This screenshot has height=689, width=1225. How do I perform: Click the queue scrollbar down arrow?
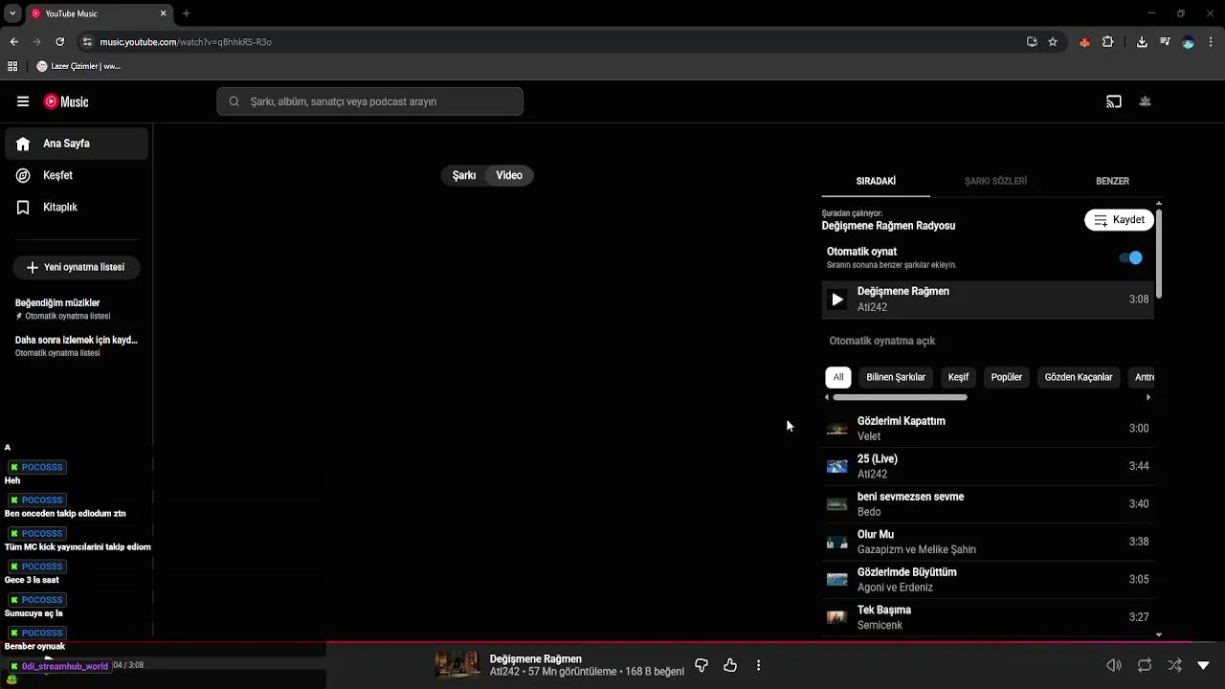tap(1159, 634)
